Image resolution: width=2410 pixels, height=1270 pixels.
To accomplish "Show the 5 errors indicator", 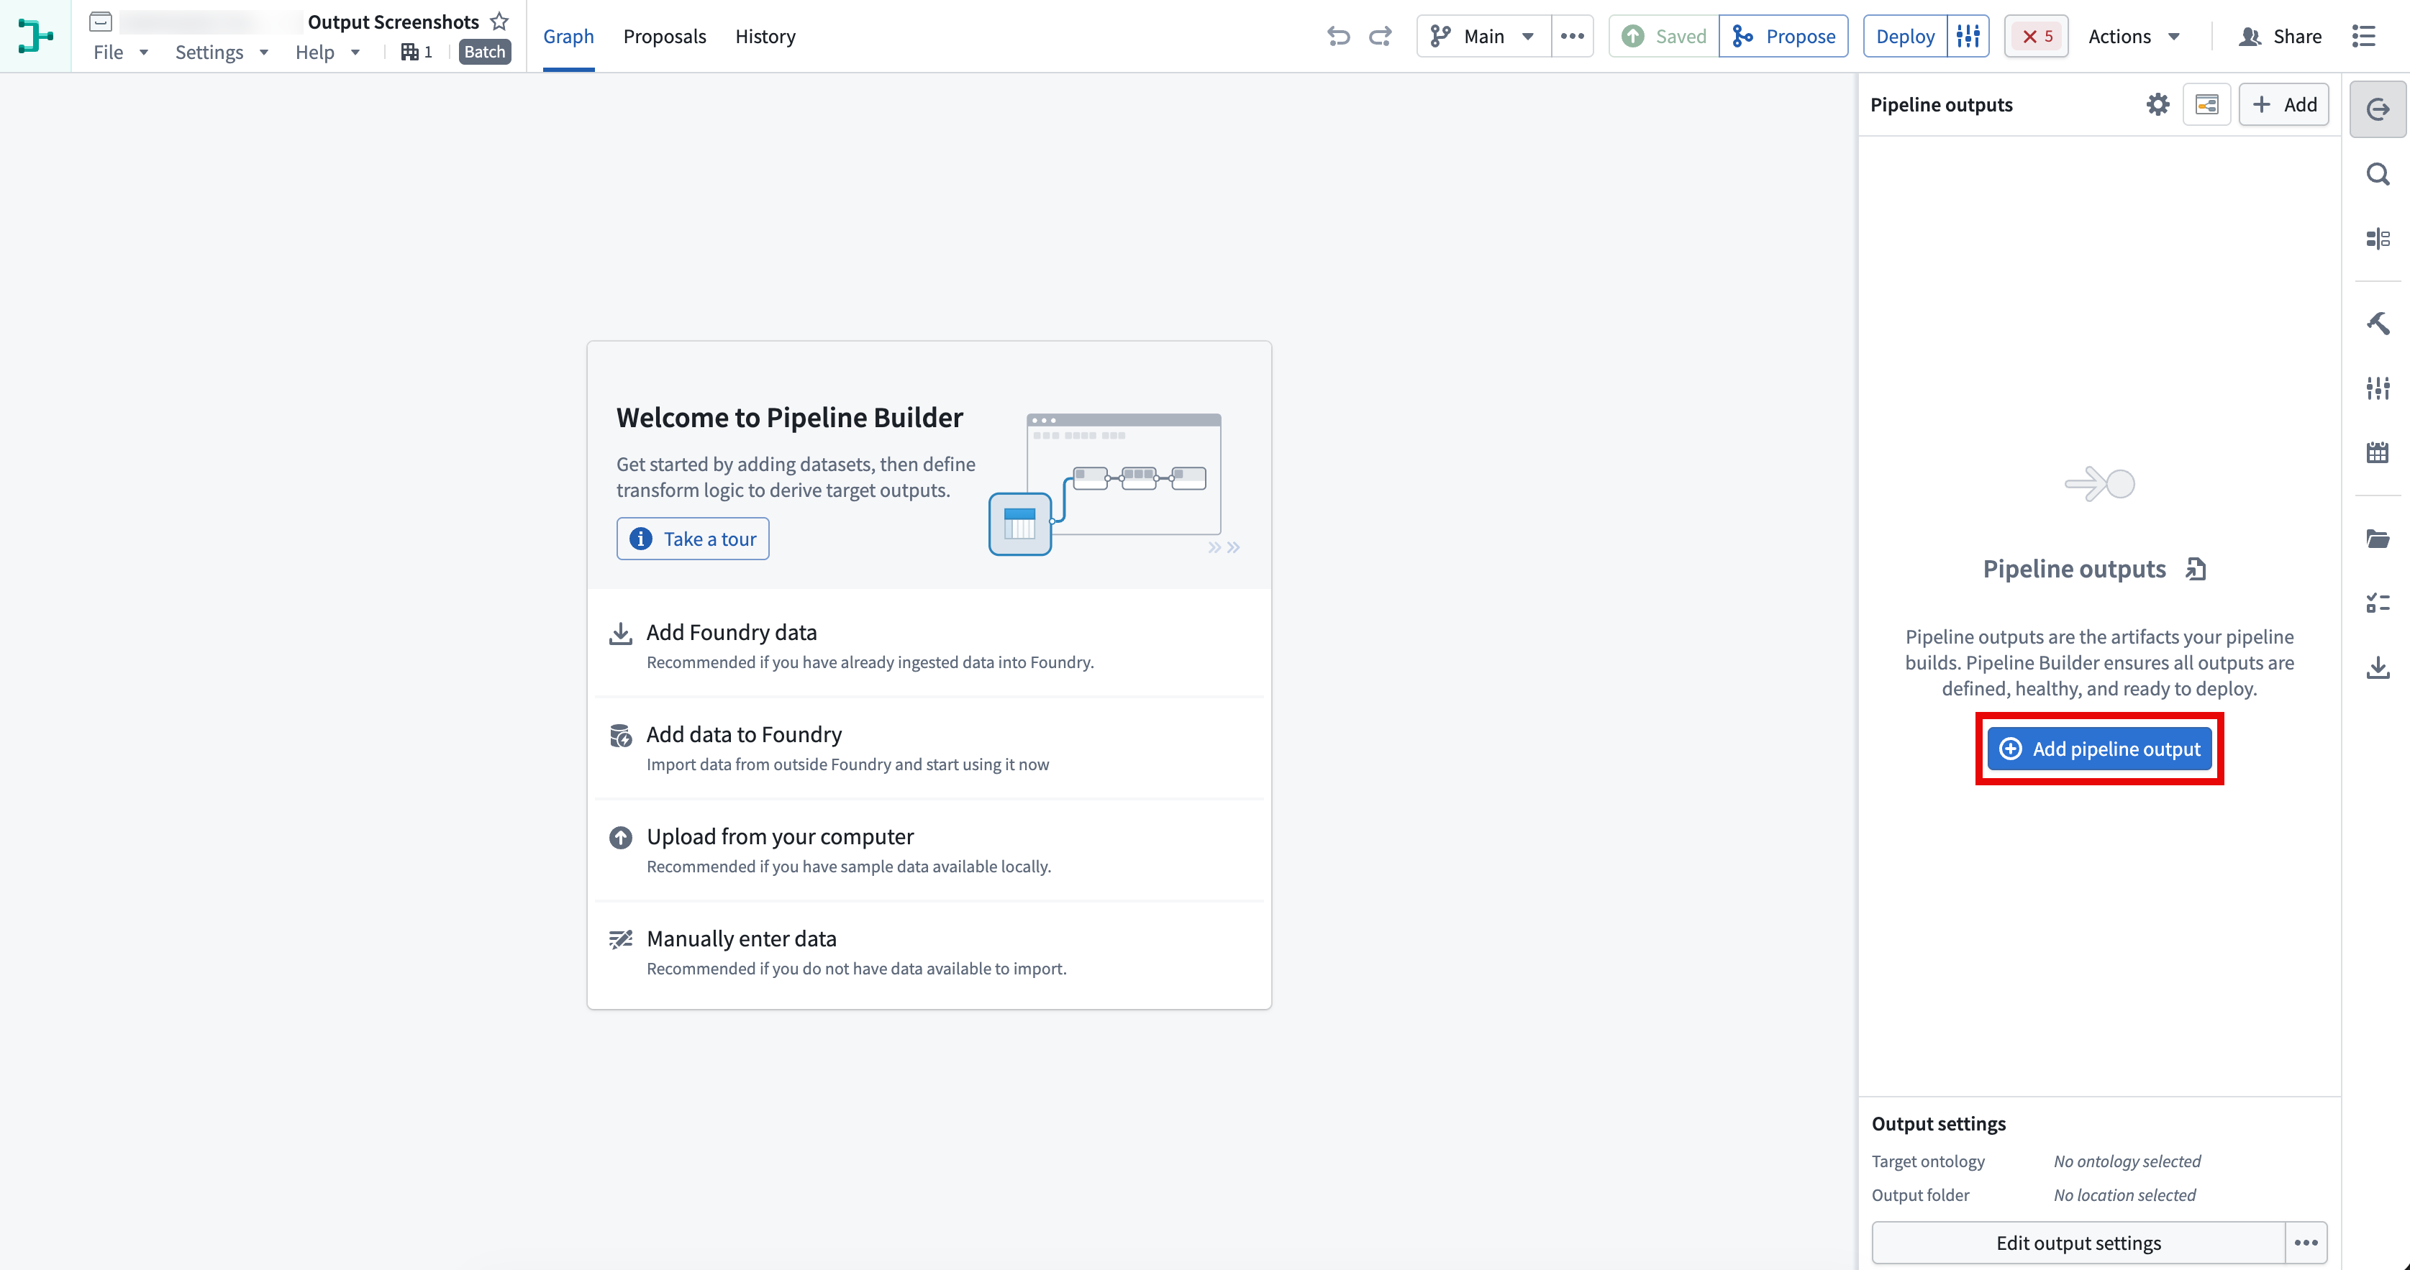I will tap(2037, 37).
